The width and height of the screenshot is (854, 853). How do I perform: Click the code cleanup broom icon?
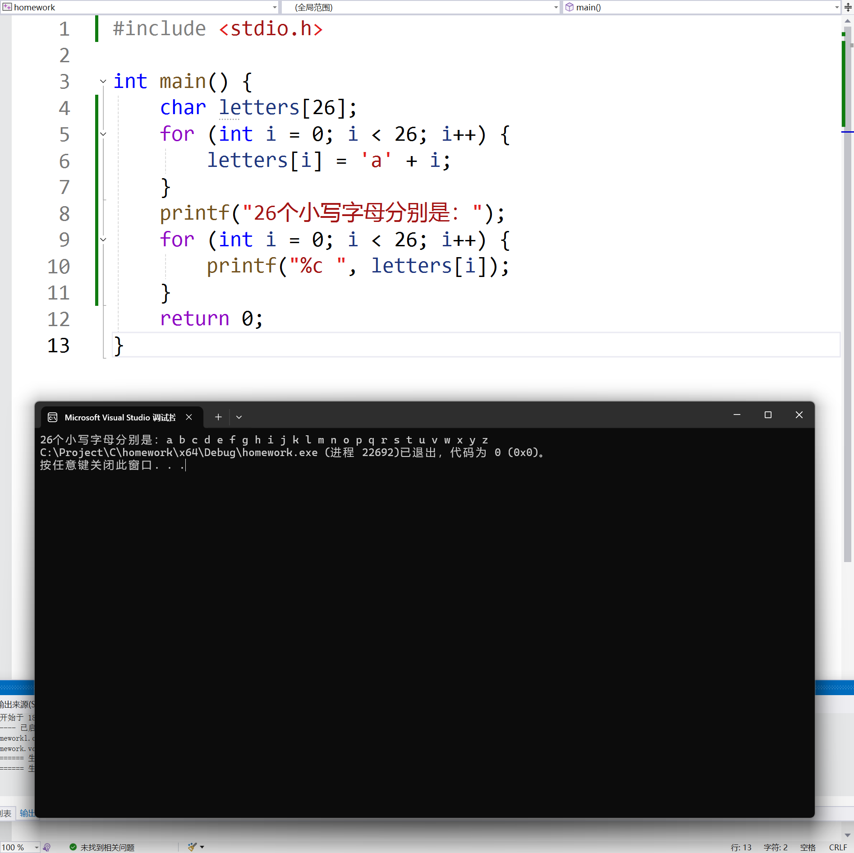coord(192,847)
